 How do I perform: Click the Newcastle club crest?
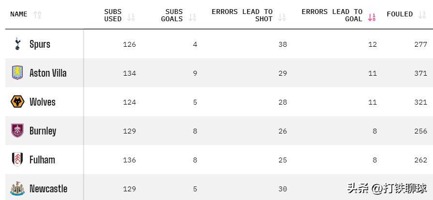(x=17, y=188)
